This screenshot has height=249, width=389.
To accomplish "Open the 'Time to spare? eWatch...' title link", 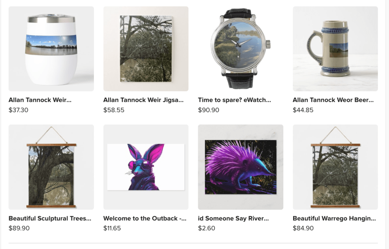I will tap(235, 100).
